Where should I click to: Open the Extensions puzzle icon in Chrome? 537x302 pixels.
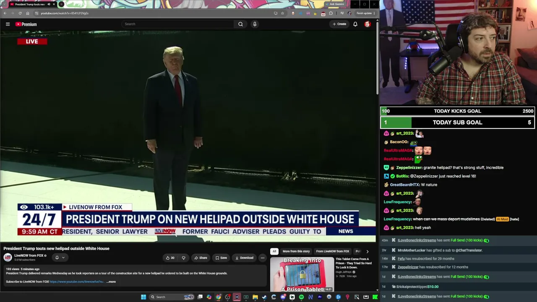331,13
